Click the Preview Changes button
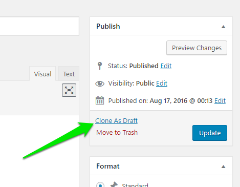240x187 pixels. pos(197,48)
